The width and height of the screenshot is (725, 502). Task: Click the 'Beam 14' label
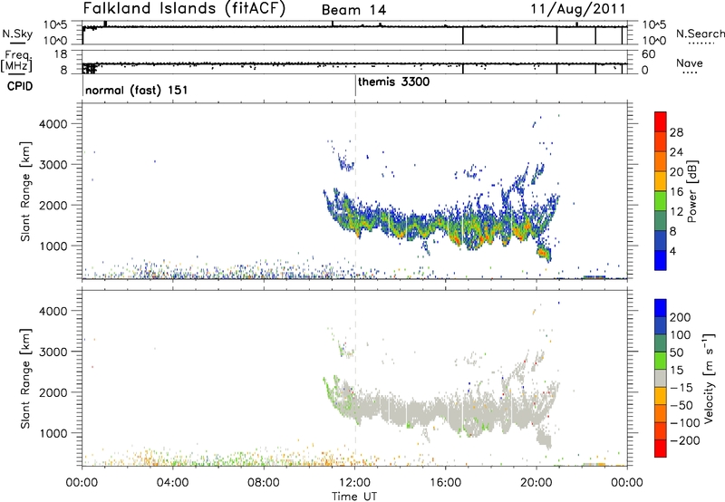tap(353, 10)
